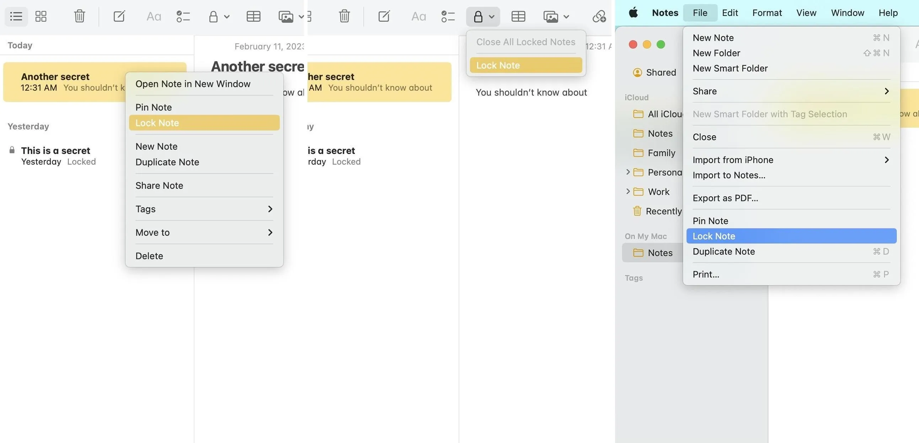Click trash icon in left window toolbar
Image resolution: width=919 pixels, height=443 pixels.
click(x=80, y=16)
